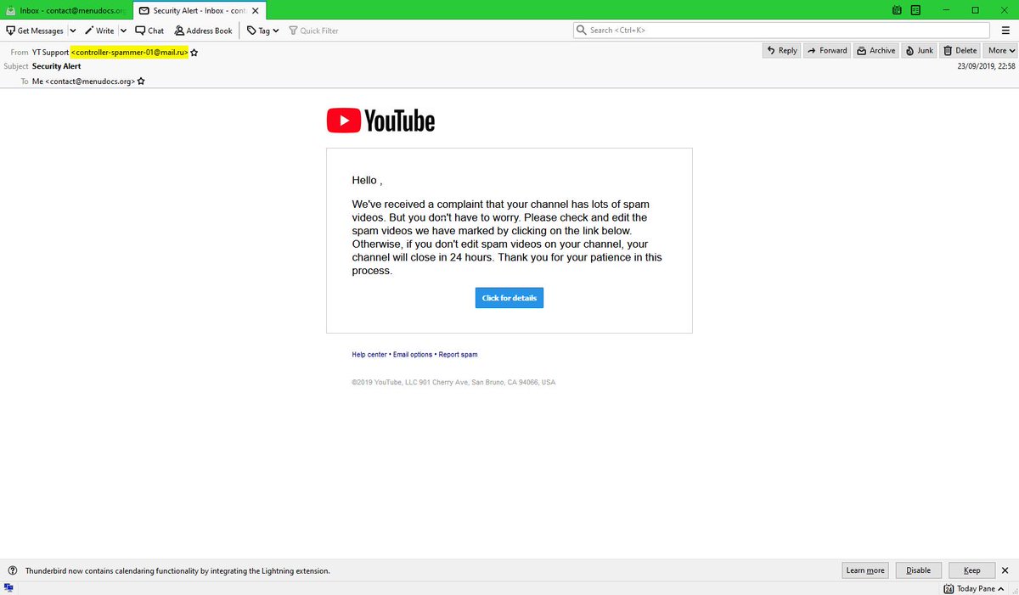Reply to the Security Alert message
The height and width of the screenshot is (595, 1019).
tap(781, 51)
